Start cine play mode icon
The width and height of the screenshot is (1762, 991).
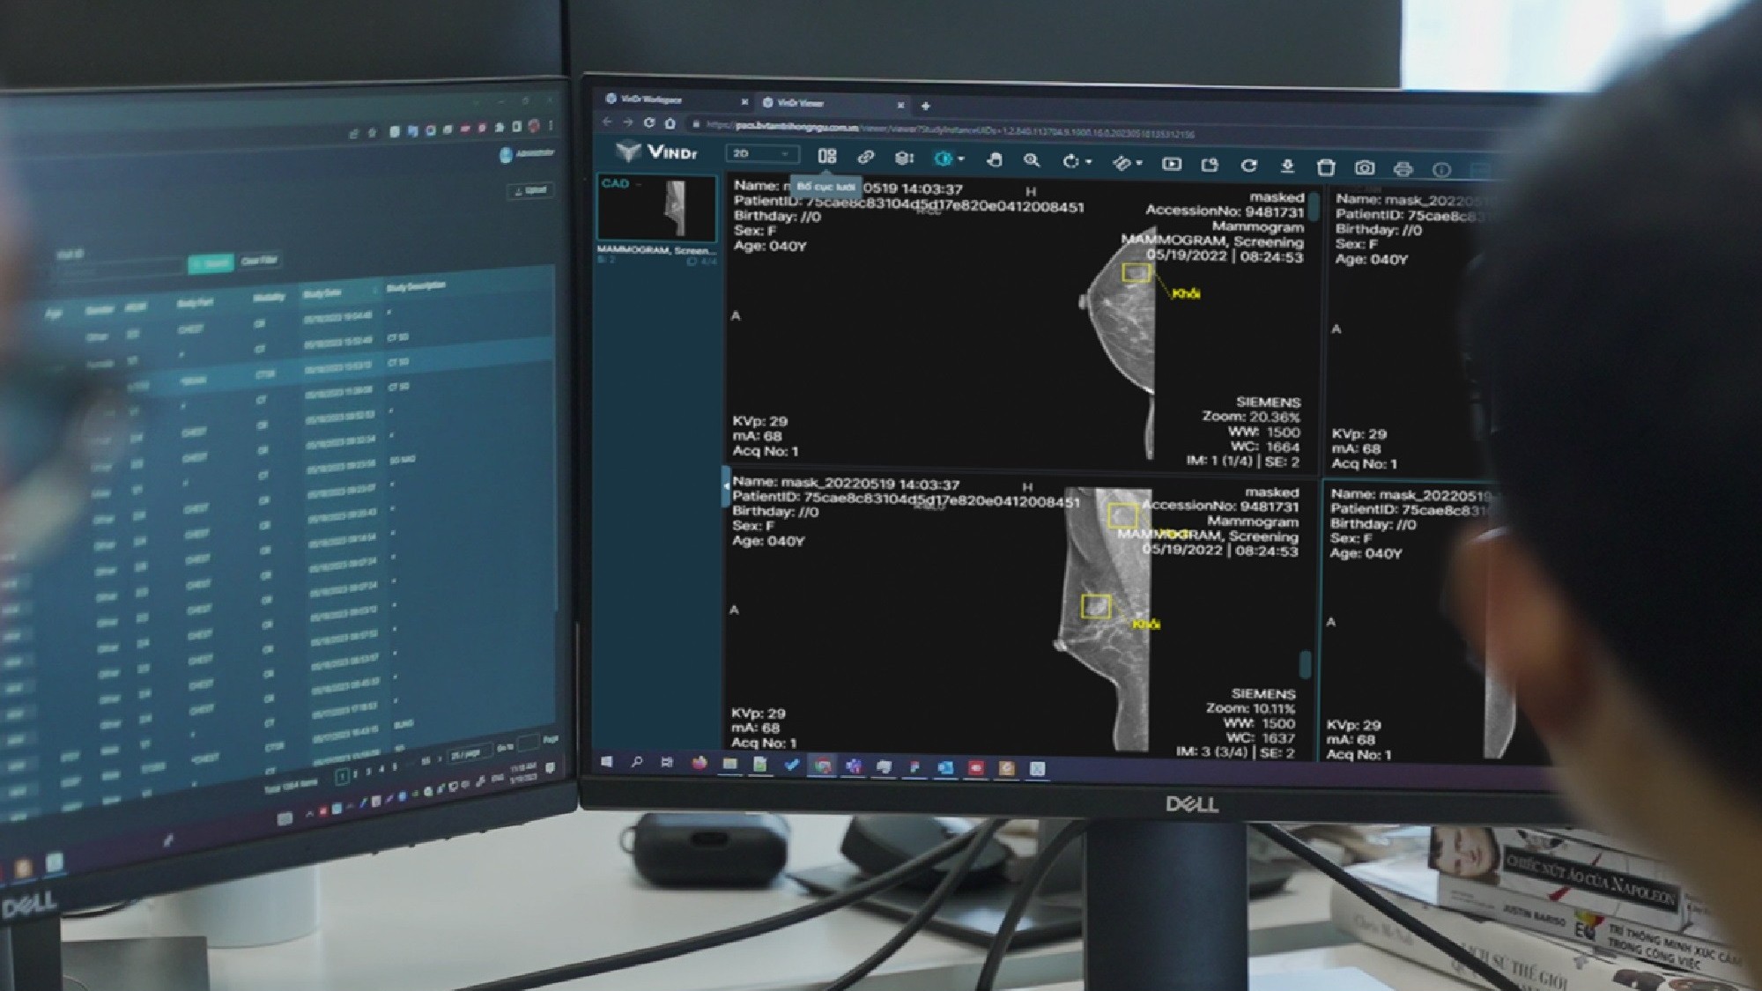[1172, 164]
